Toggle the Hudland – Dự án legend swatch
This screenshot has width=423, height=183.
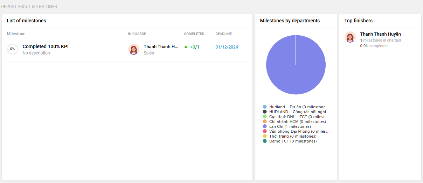(265, 107)
